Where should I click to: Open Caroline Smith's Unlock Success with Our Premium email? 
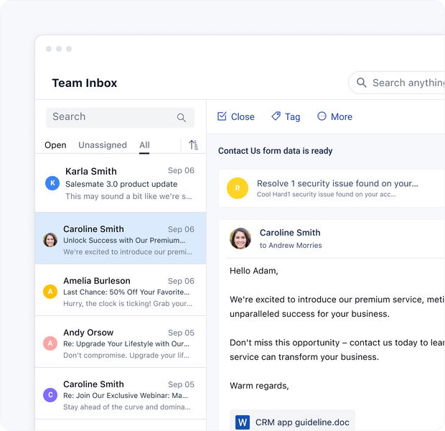point(121,238)
